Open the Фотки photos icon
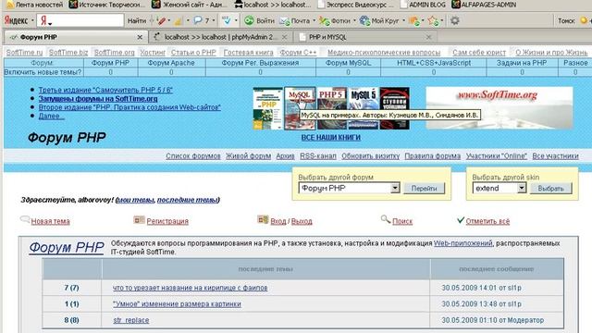The width and height of the screenshot is (592, 333). (x=324, y=20)
